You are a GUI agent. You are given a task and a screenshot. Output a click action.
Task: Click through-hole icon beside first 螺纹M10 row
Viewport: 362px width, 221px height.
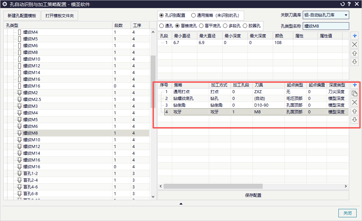point(20,59)
